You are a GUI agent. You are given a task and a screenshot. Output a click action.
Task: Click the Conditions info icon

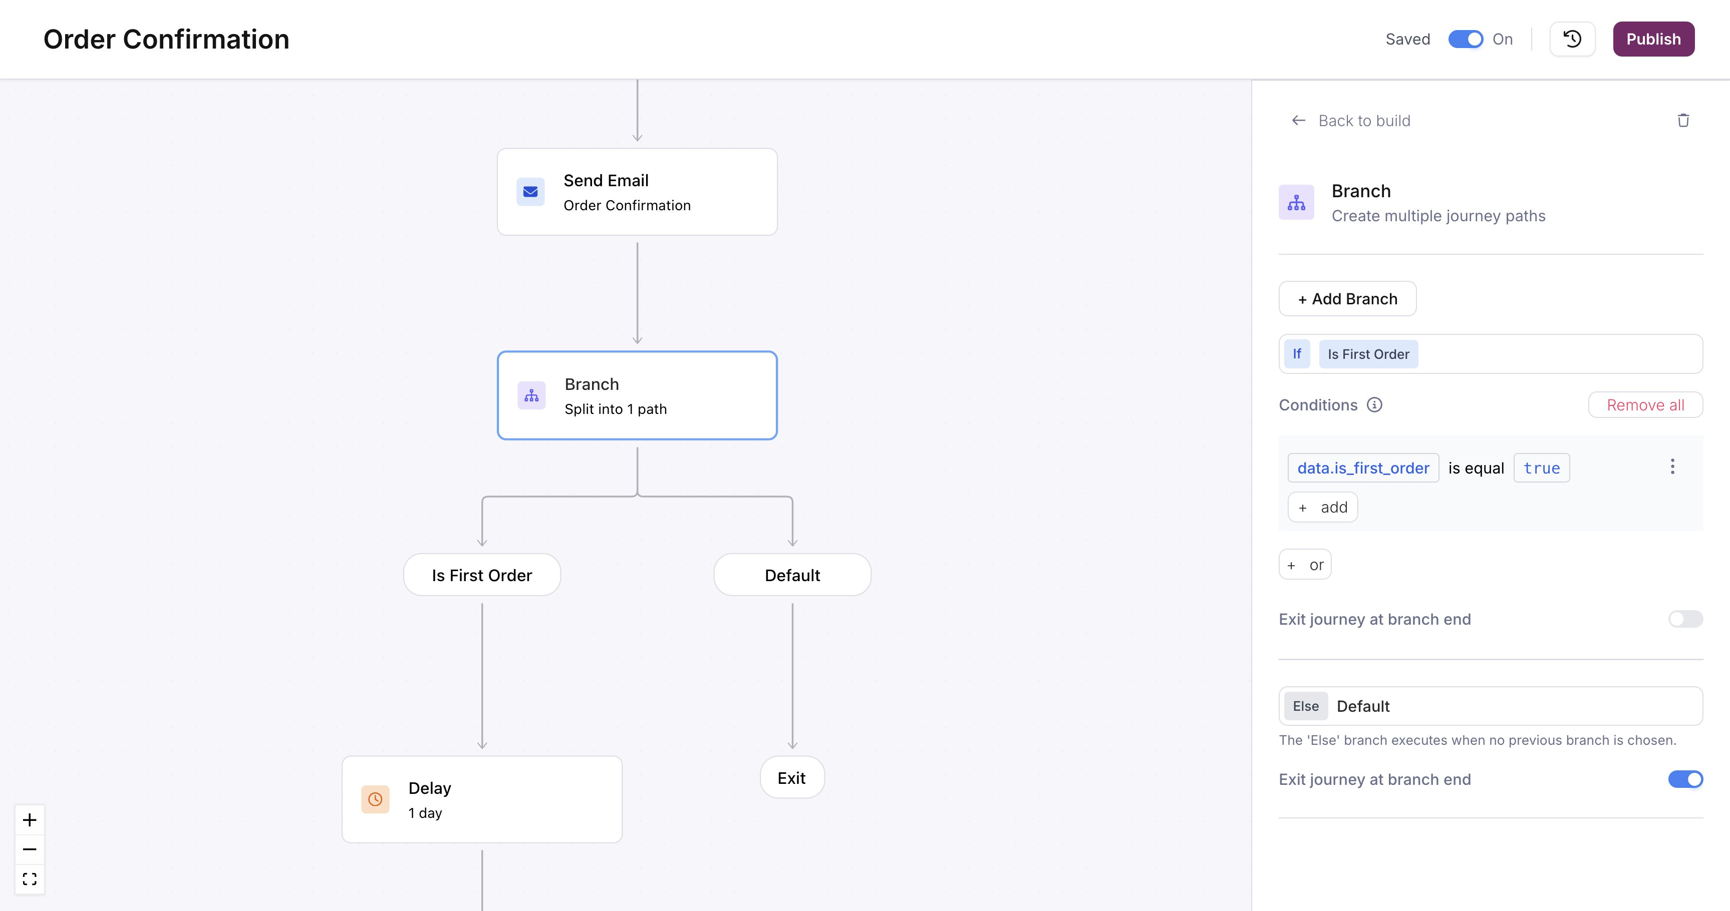[1374, 405]
